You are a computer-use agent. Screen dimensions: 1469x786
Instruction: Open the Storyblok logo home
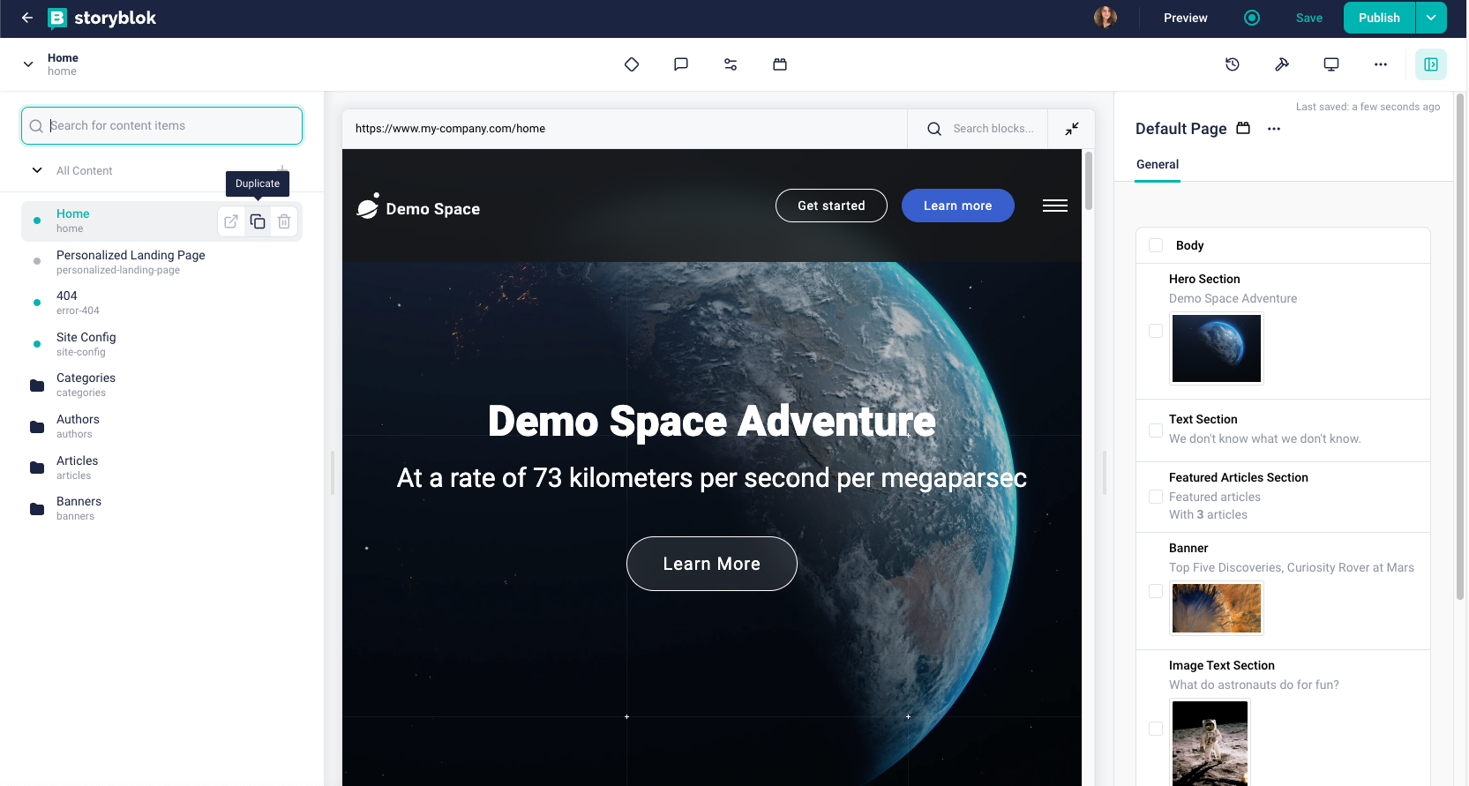pos(101,18)
